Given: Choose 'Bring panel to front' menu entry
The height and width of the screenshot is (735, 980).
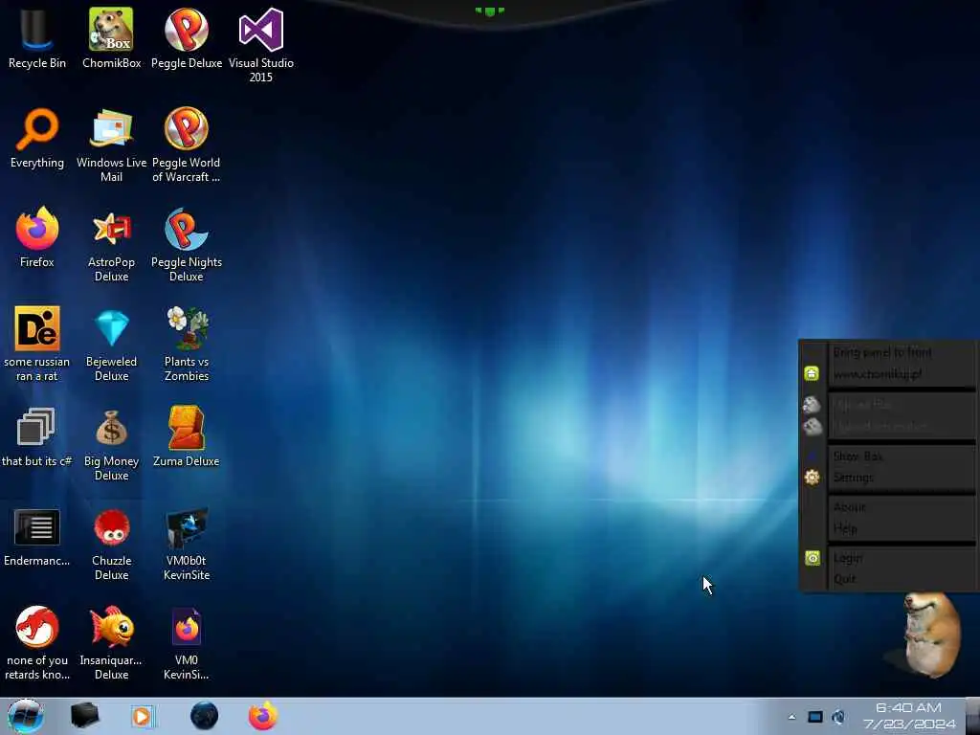Looking at the screenshot, I should click(881, 352).
